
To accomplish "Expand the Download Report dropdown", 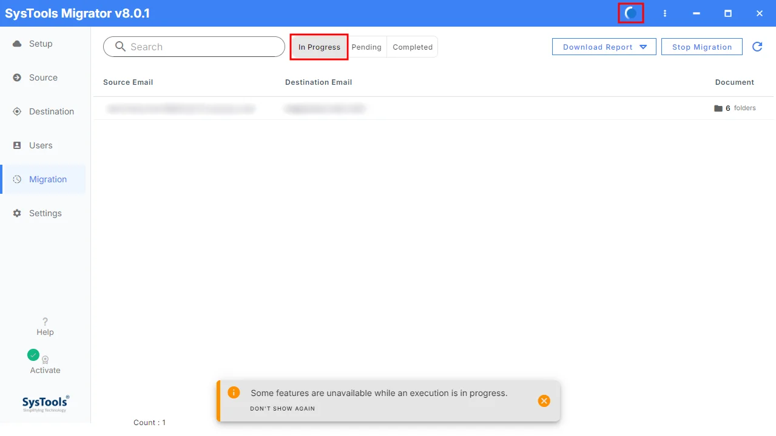I will click(604, 47).
